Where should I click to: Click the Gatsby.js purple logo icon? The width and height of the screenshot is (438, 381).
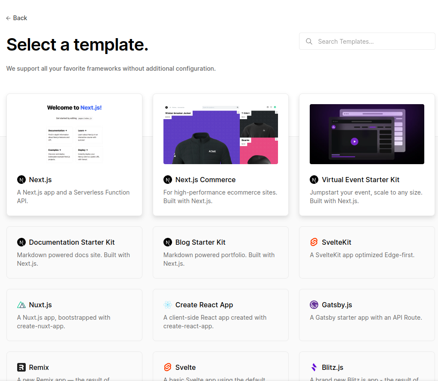(314, 305)
